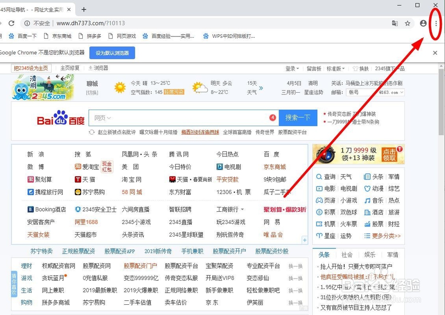Open the 京东商城 bookmark
The height and width of the screenshot is (315, 445).
tap(57, 36)
